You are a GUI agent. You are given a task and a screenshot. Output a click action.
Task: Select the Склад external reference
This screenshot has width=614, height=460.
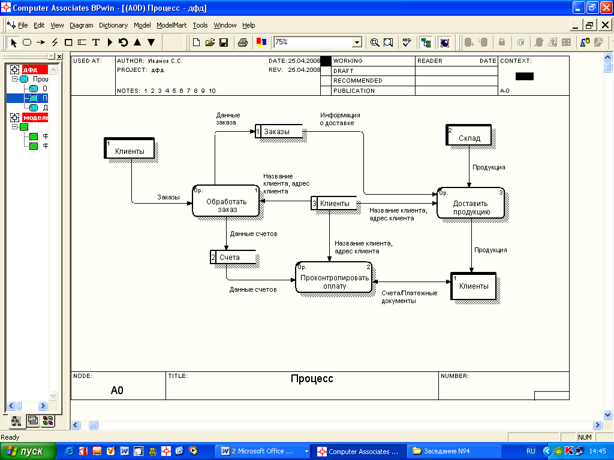(468, 135)
